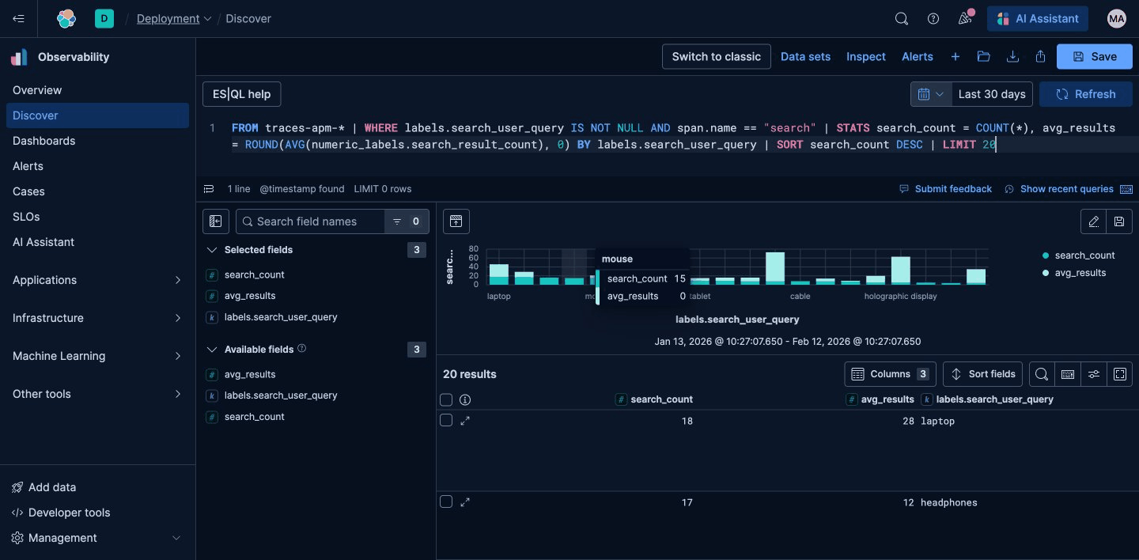
Task: Open Dashboards in the sidebar
Action: point(97,141)
